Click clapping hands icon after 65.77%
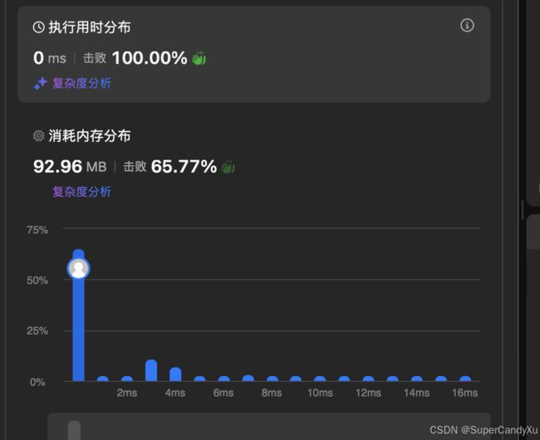Viewport: 540px width, 440px height. pyautogui.click(x=228, y=167)
